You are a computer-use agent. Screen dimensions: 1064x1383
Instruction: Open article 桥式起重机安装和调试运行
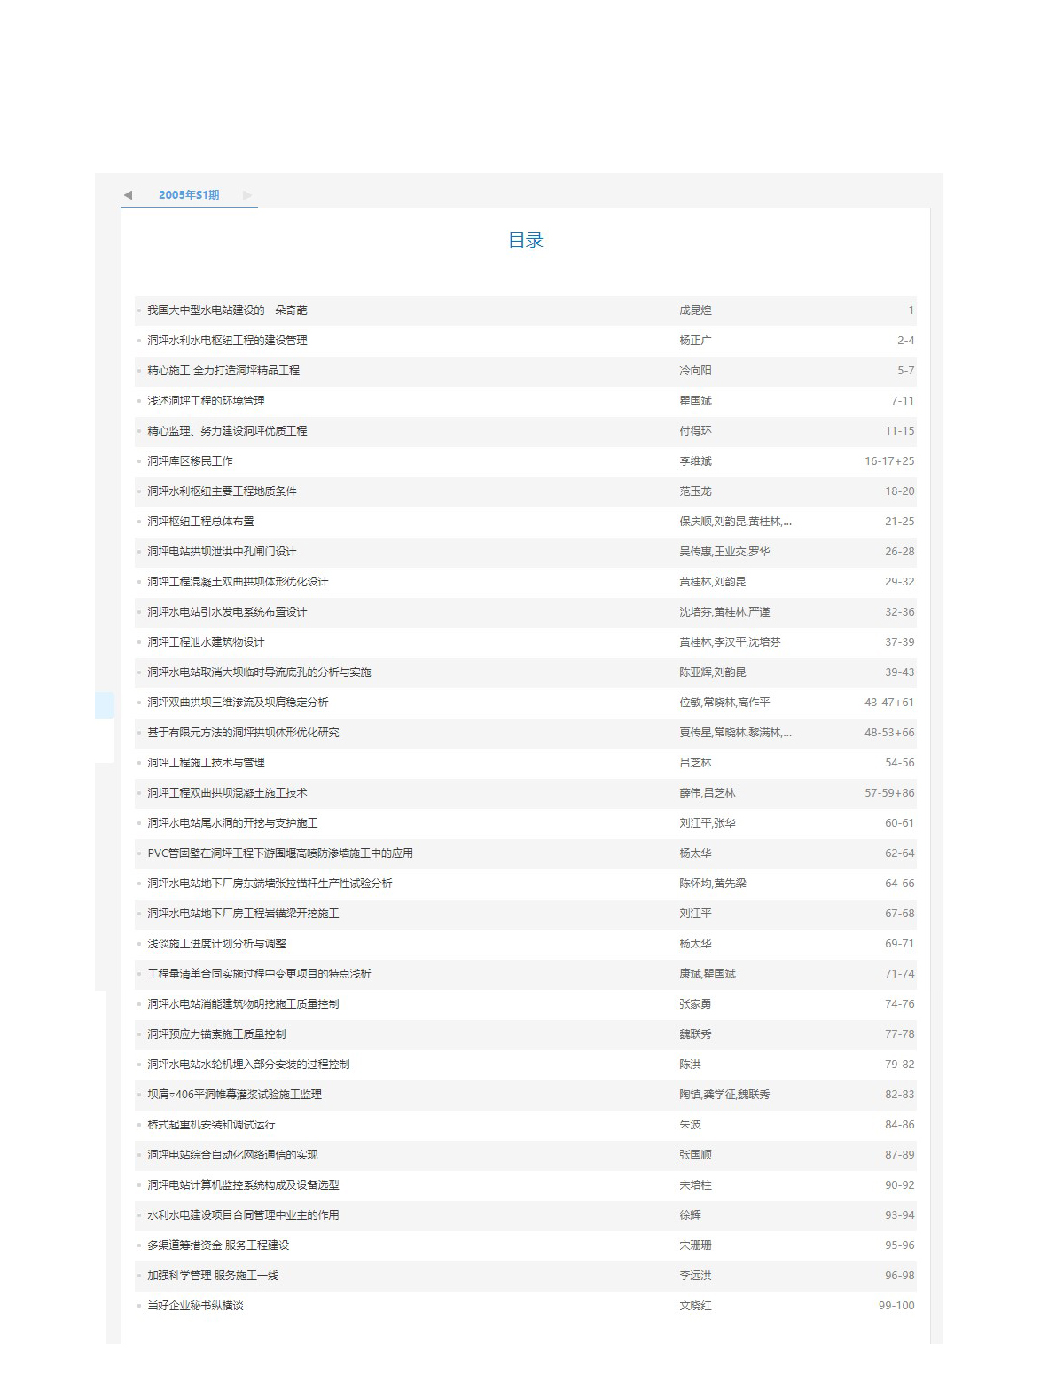coord(211,1125)
